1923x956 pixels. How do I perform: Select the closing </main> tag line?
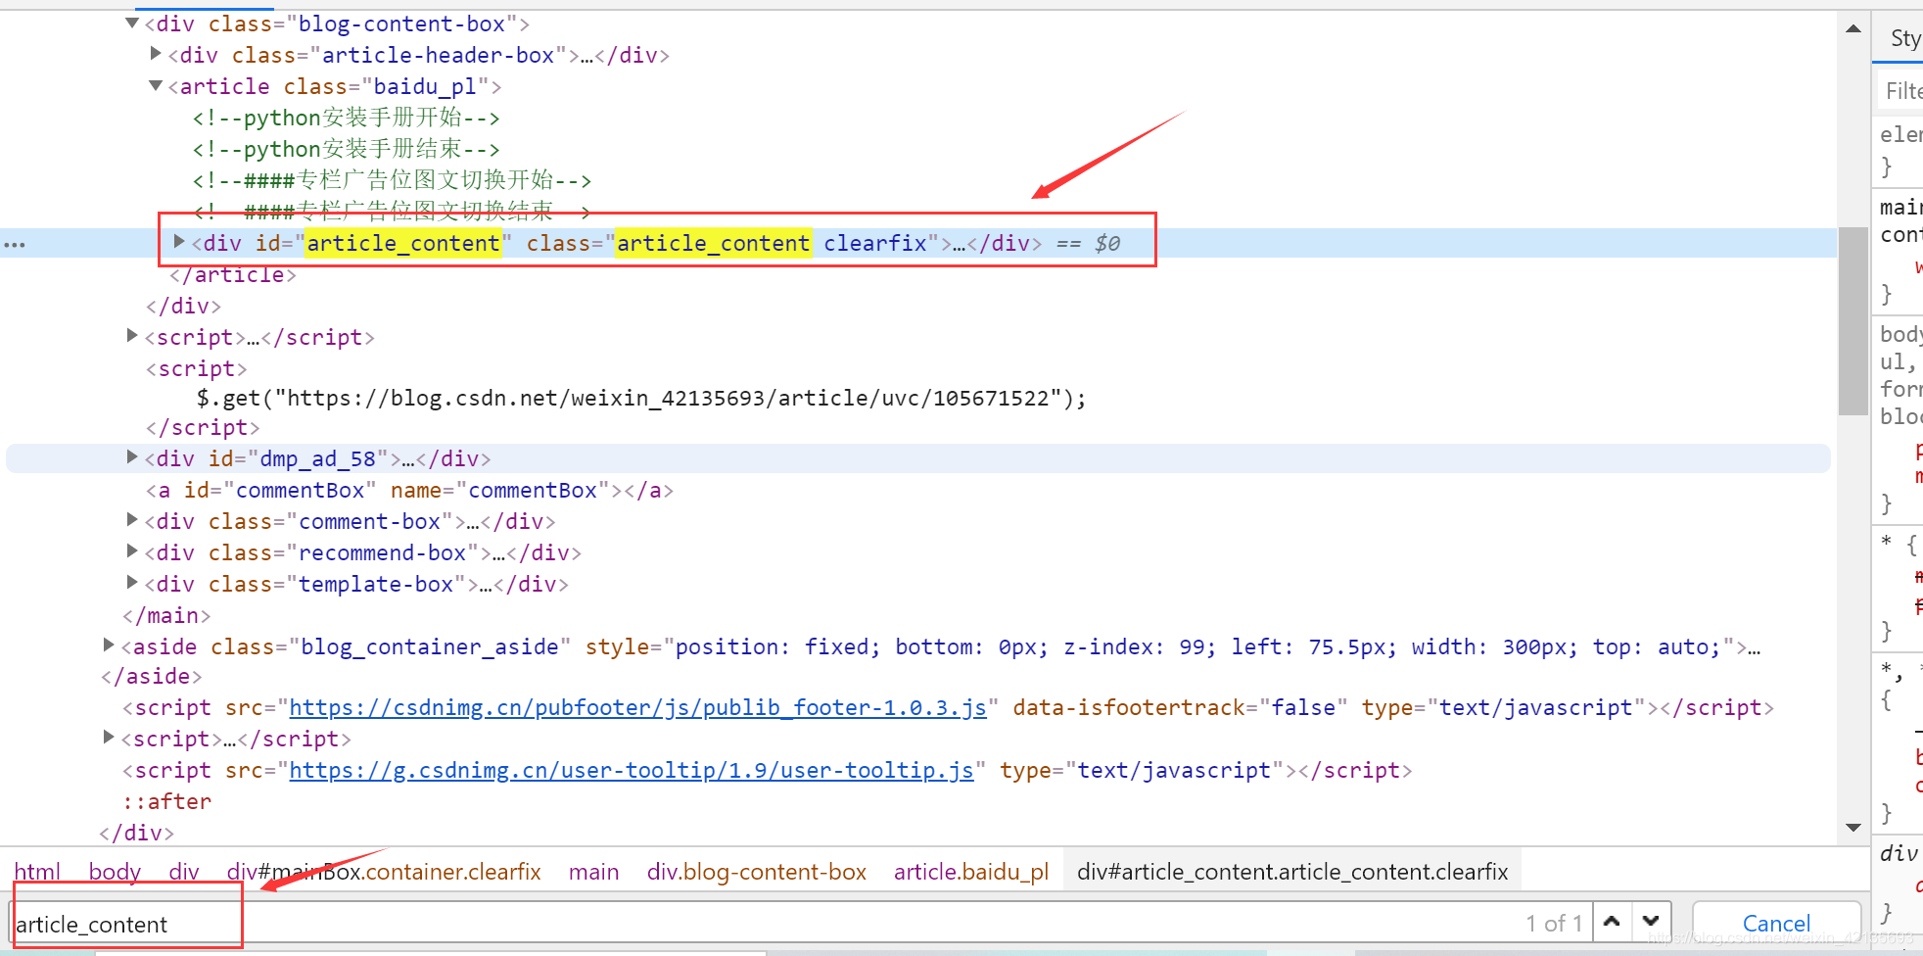165,615
